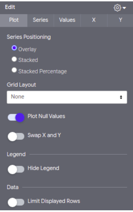Turn on the Hide Legend toggle
Viewport: 133px width, 212px height.
coord(16,169)
